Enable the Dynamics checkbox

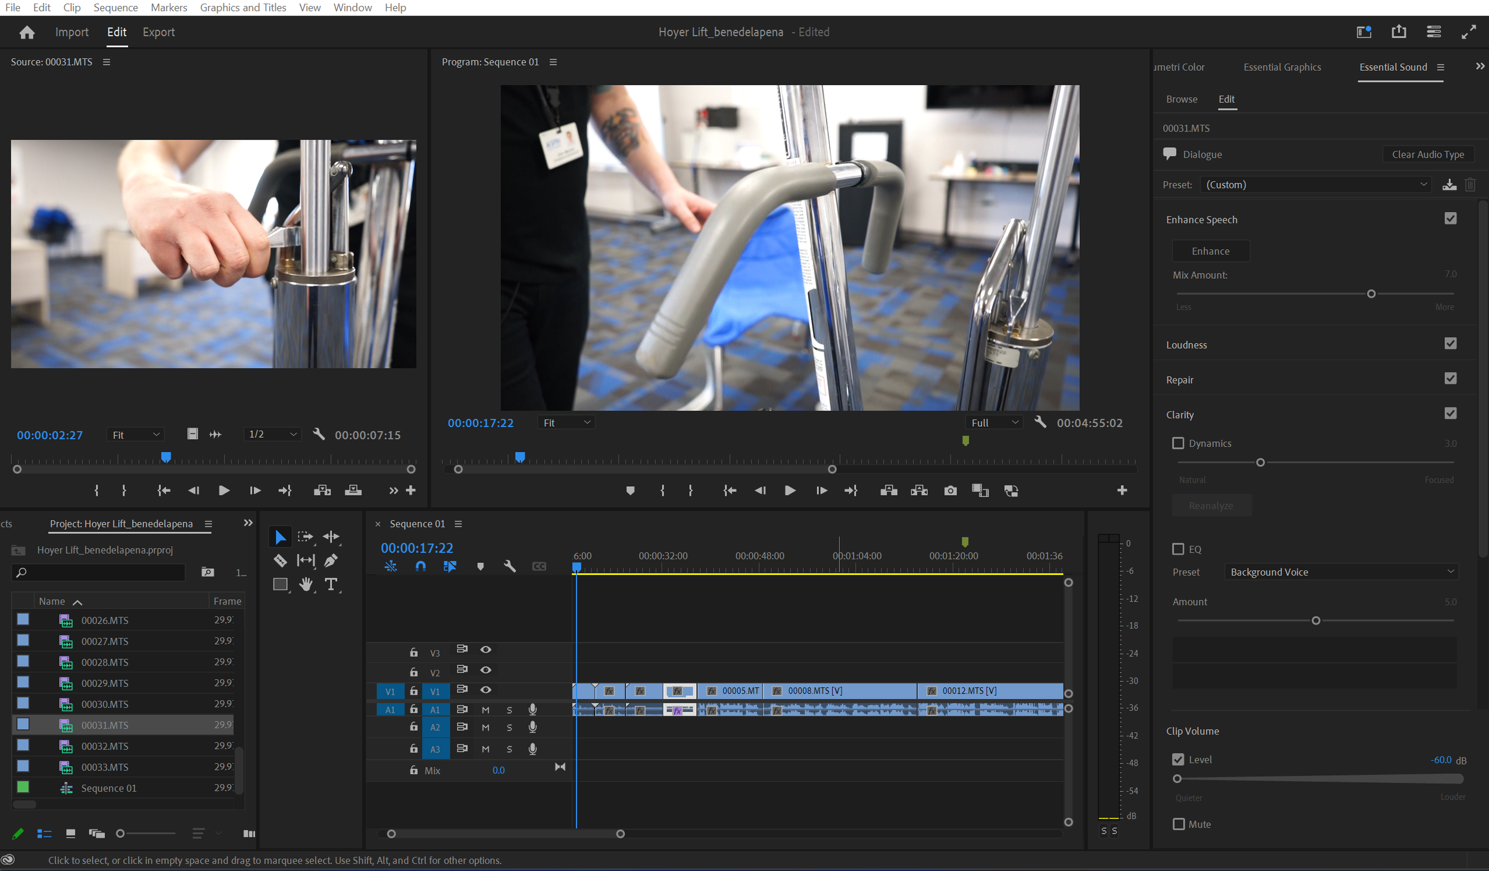1178,443
